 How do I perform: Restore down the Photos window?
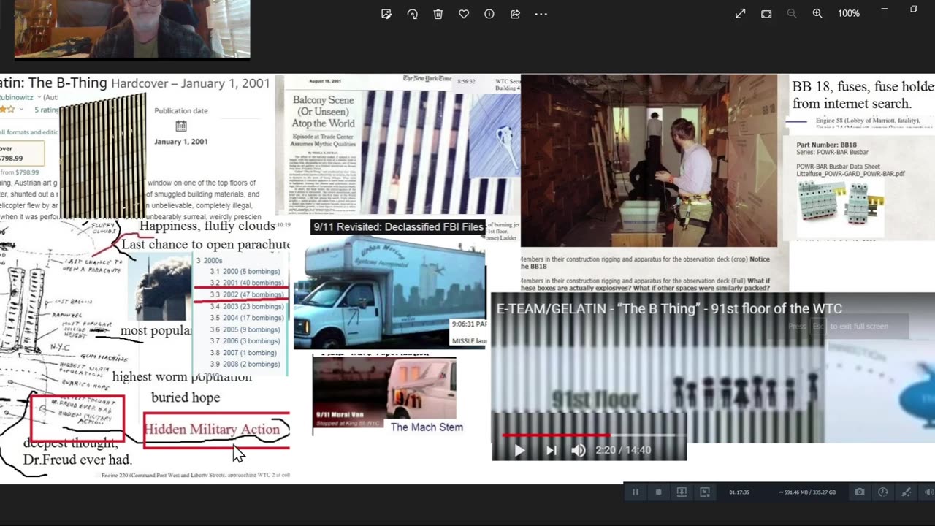[x=913, y=9]
